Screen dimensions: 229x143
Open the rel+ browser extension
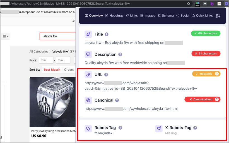tap(197, 4)
